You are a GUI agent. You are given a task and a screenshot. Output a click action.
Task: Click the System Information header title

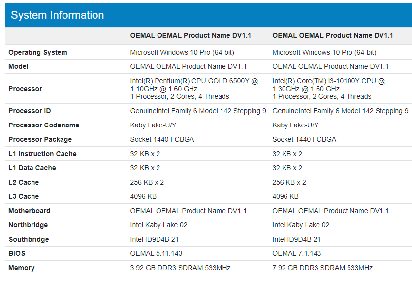[57, 15]
